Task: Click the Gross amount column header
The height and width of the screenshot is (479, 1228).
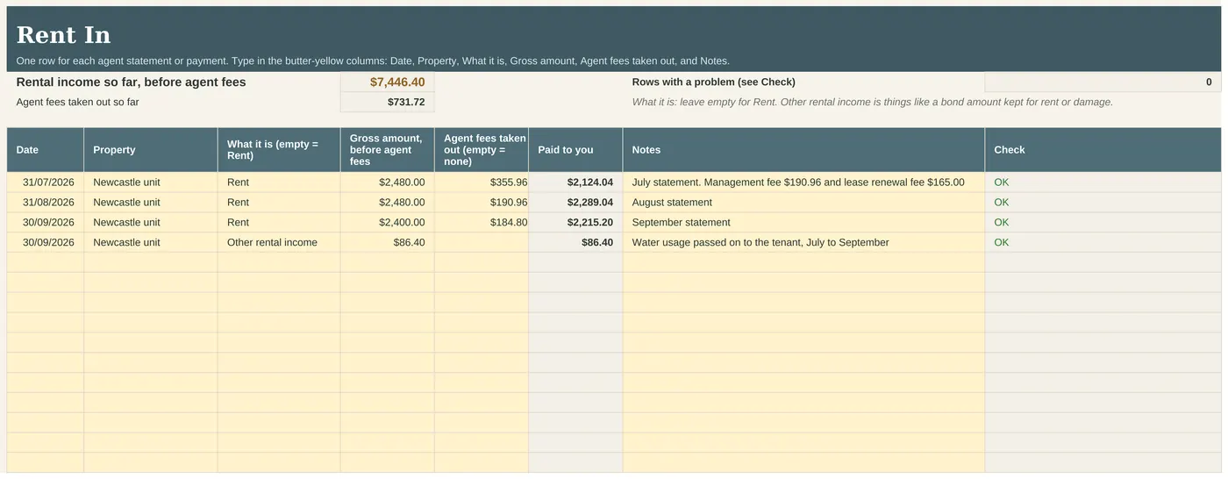Action: click(x=387, y=150)
